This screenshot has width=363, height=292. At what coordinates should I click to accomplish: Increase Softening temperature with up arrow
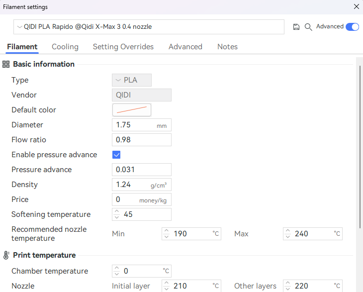point(117,212)
